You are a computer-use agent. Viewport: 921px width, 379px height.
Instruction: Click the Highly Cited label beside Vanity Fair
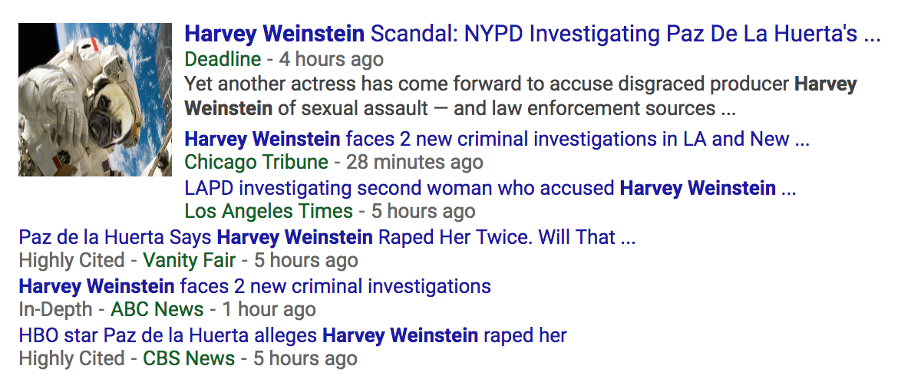point(71,260)
